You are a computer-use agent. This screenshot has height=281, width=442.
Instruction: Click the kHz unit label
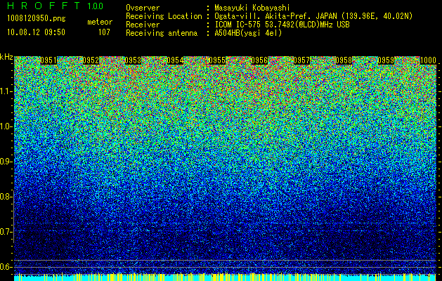[x=6, y=57]
